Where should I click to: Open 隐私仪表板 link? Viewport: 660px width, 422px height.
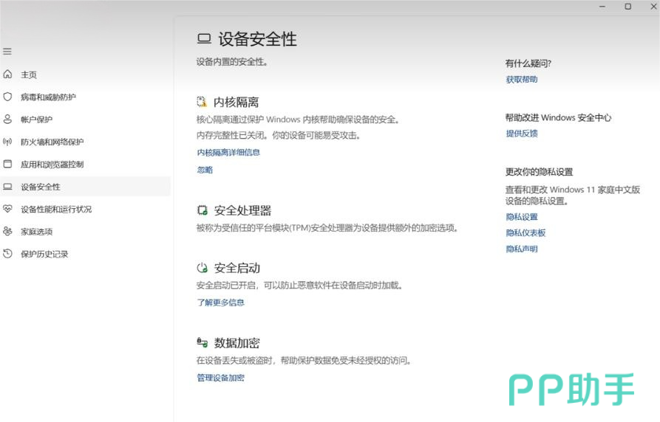click(x=525, y=233)
